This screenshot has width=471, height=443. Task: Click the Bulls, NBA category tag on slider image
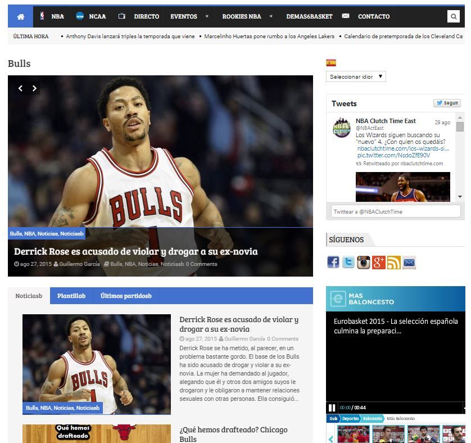click(x=47, y=233)
